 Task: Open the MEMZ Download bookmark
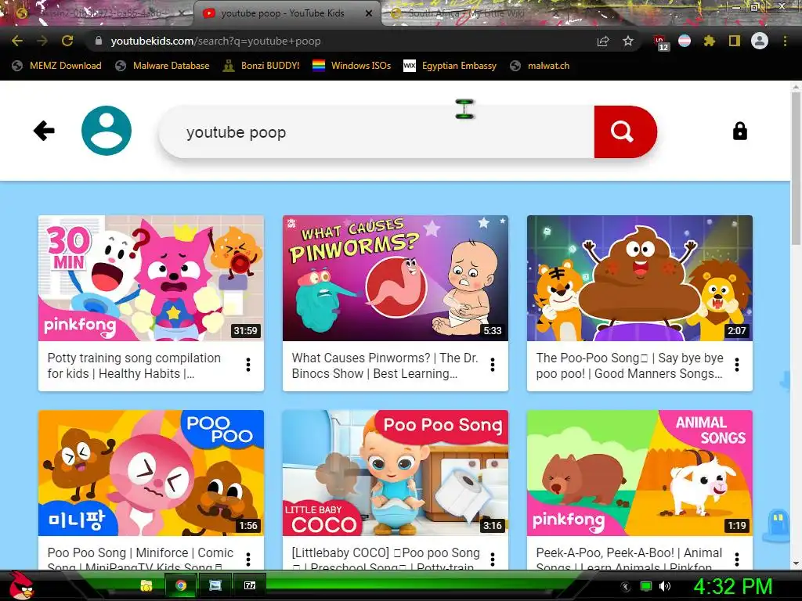(x=56, y=66)
